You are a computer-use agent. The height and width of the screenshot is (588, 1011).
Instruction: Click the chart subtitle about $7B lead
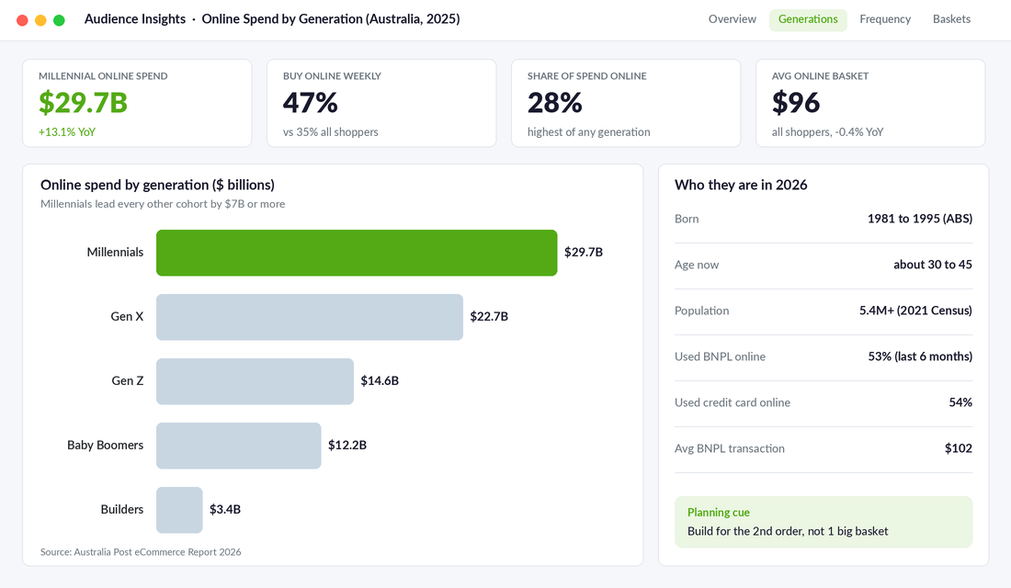[163, 204]
